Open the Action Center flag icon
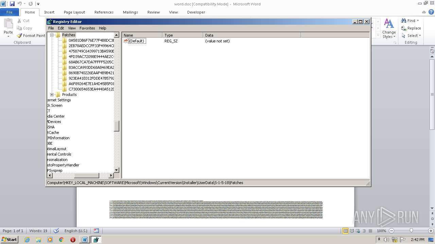The image size is (435, 244). 403,240
